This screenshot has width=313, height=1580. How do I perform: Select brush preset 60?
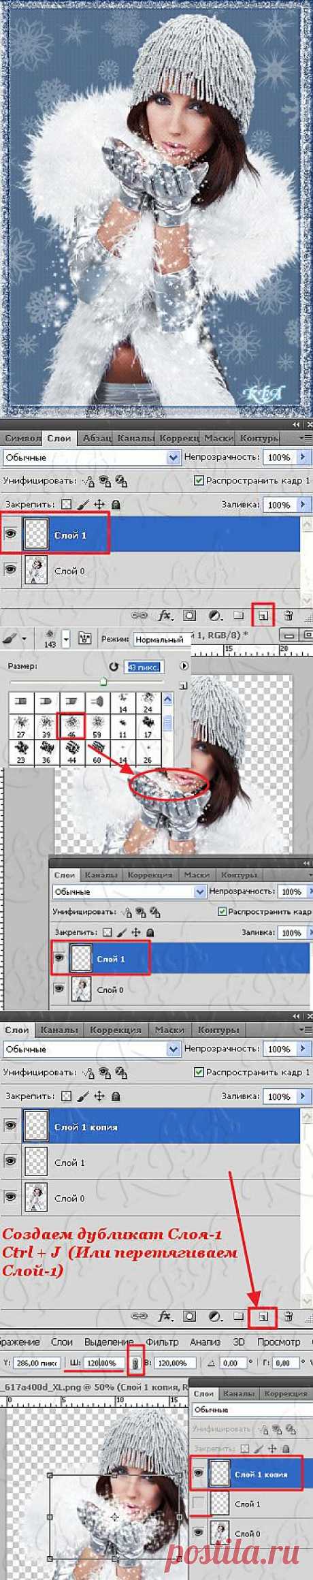point(97,751)
